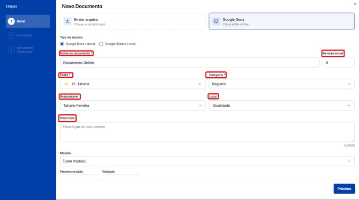Click the Validade label
This screenshot has width=359, height=200.
coord(108,172)
